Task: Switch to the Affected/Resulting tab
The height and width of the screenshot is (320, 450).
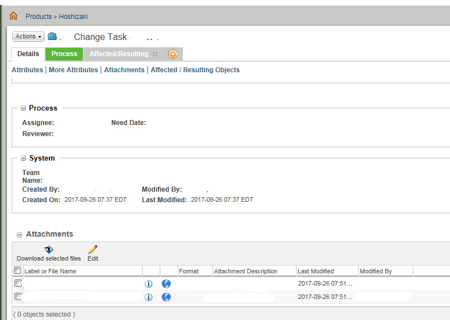Action: (x=118, y=54)
